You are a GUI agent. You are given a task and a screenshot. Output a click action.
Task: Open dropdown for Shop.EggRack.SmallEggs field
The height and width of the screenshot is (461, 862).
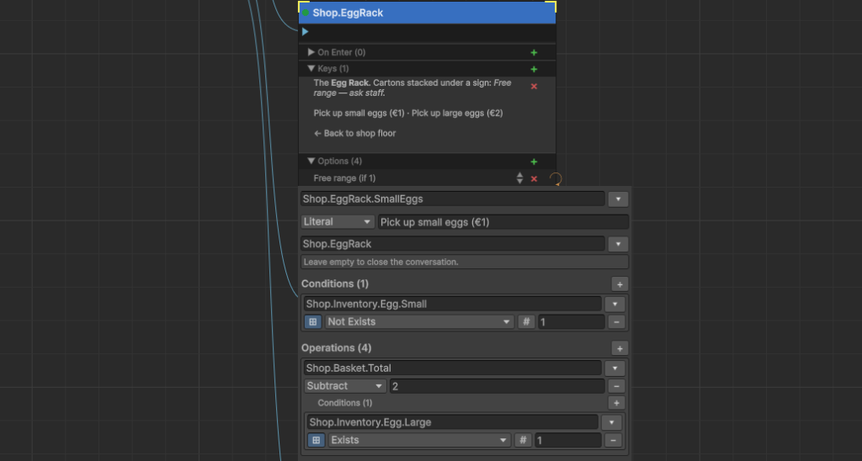click(x=618, y=199)
